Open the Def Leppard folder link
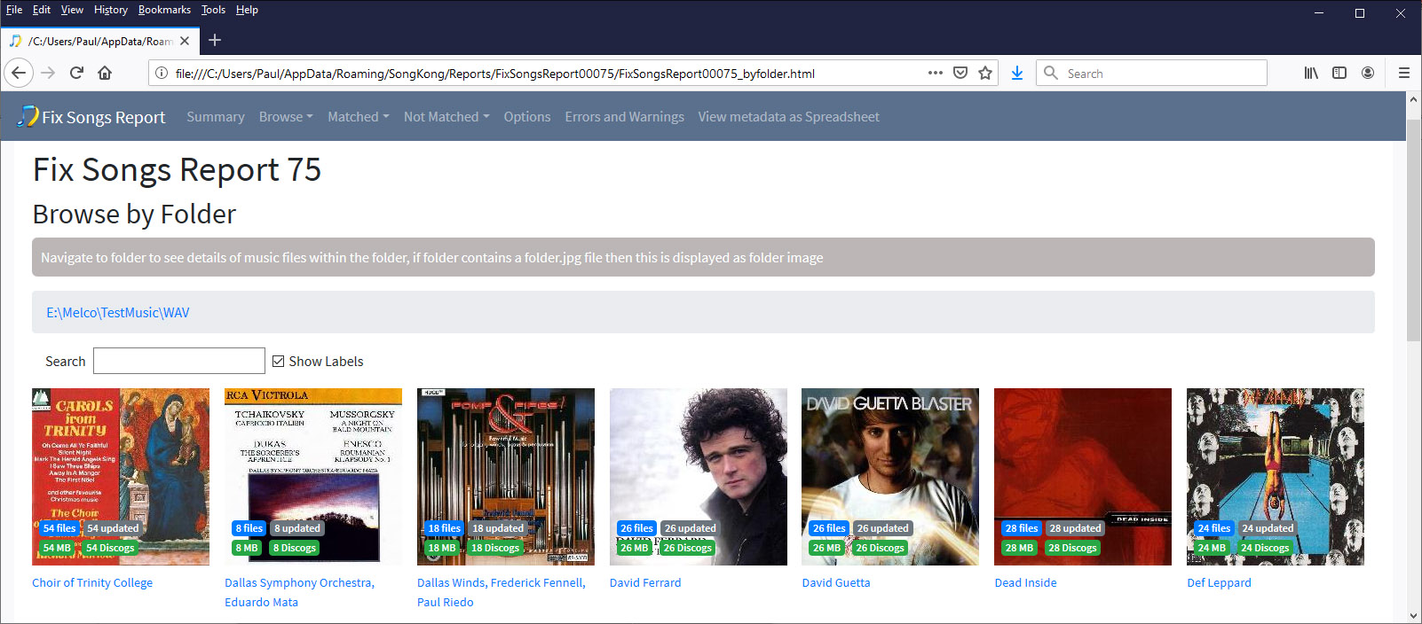The image size is (1422, 624). click(1220, 583)
